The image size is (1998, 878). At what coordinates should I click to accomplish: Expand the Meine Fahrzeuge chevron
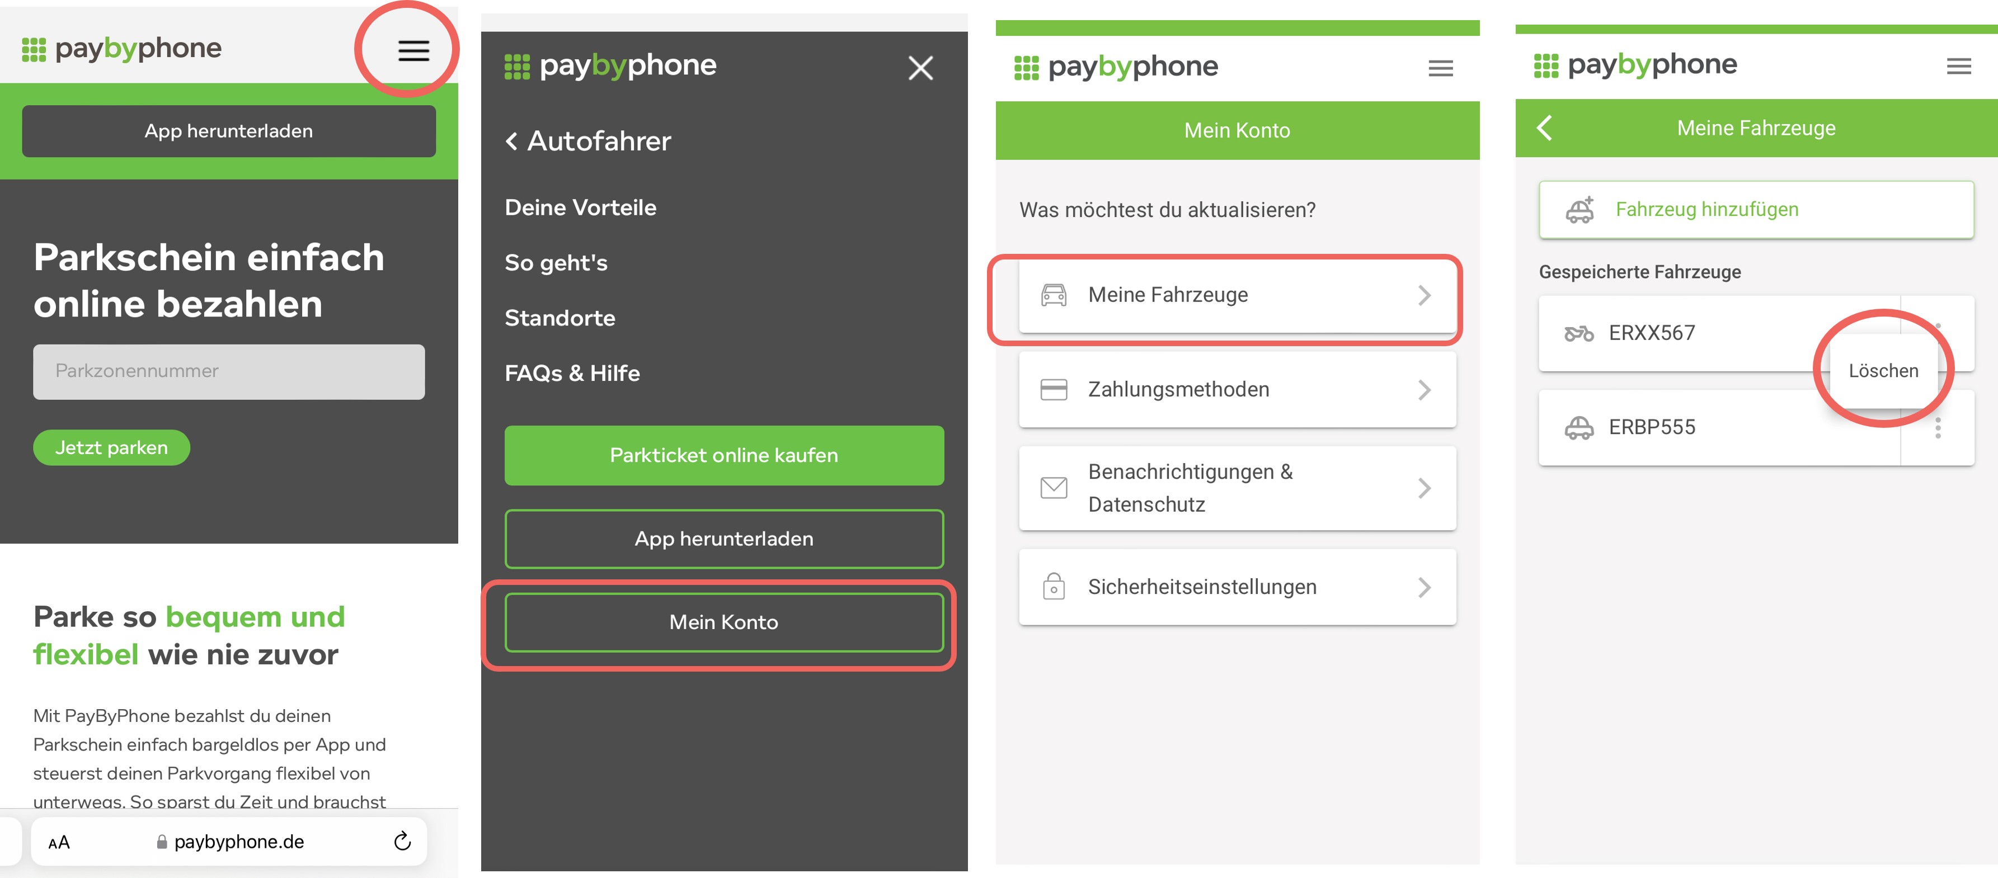[1424, 295]
